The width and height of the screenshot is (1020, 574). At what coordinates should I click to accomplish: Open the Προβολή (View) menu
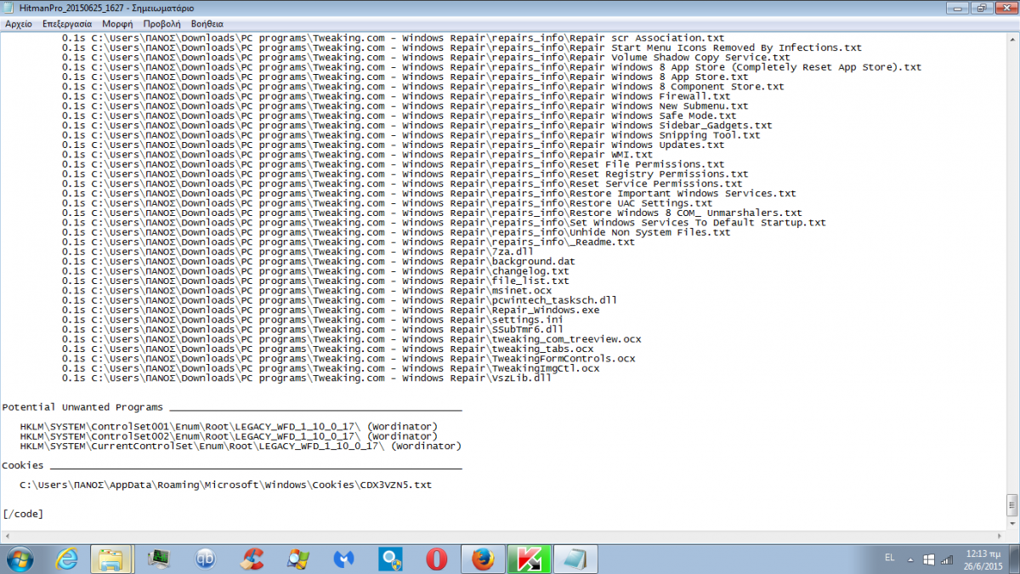161,24
